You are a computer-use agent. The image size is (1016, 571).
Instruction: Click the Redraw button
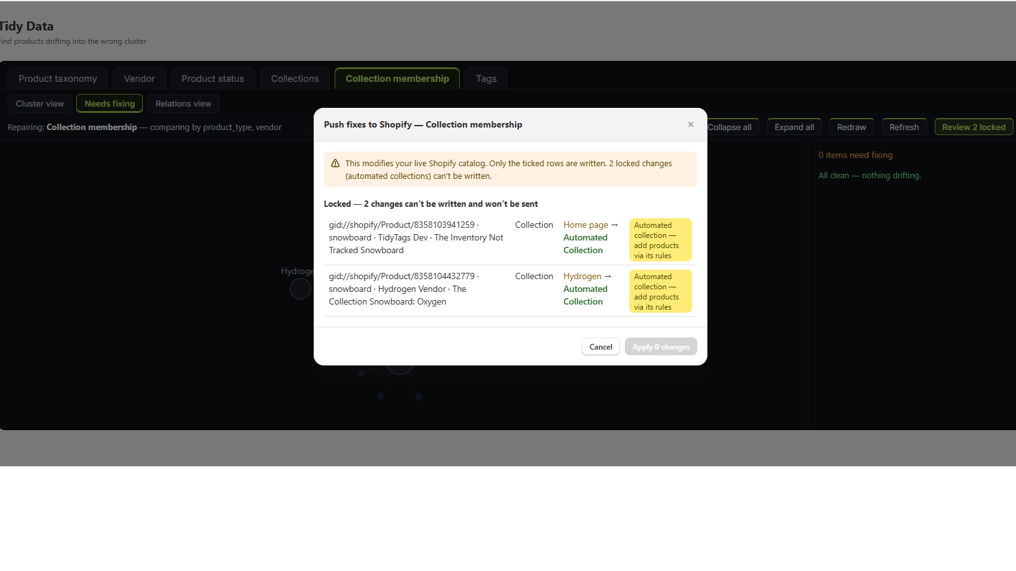(x=852, y=127)
